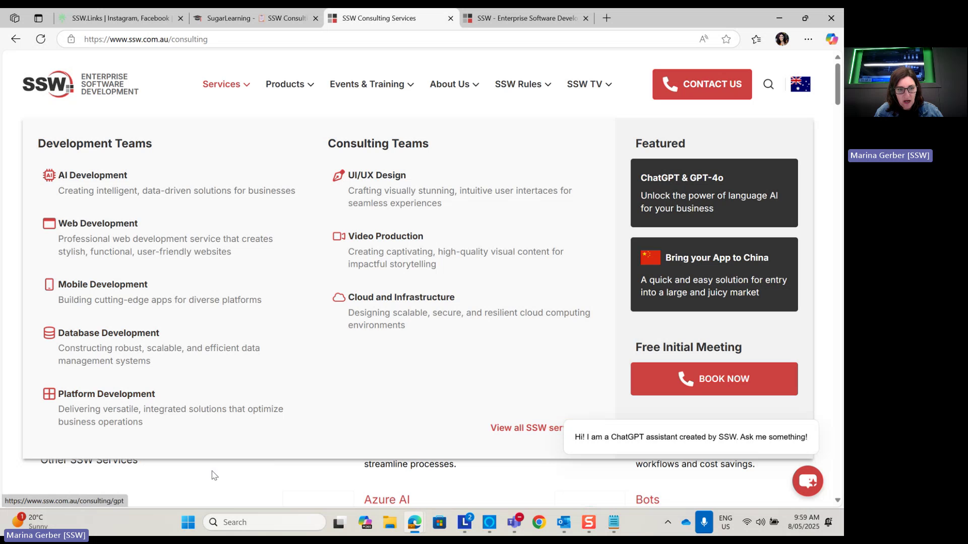Image resolution: width=968 pixels, height=544 pixels.
Task: Click the Database Development cylinder icon
Action: point(49,333)
